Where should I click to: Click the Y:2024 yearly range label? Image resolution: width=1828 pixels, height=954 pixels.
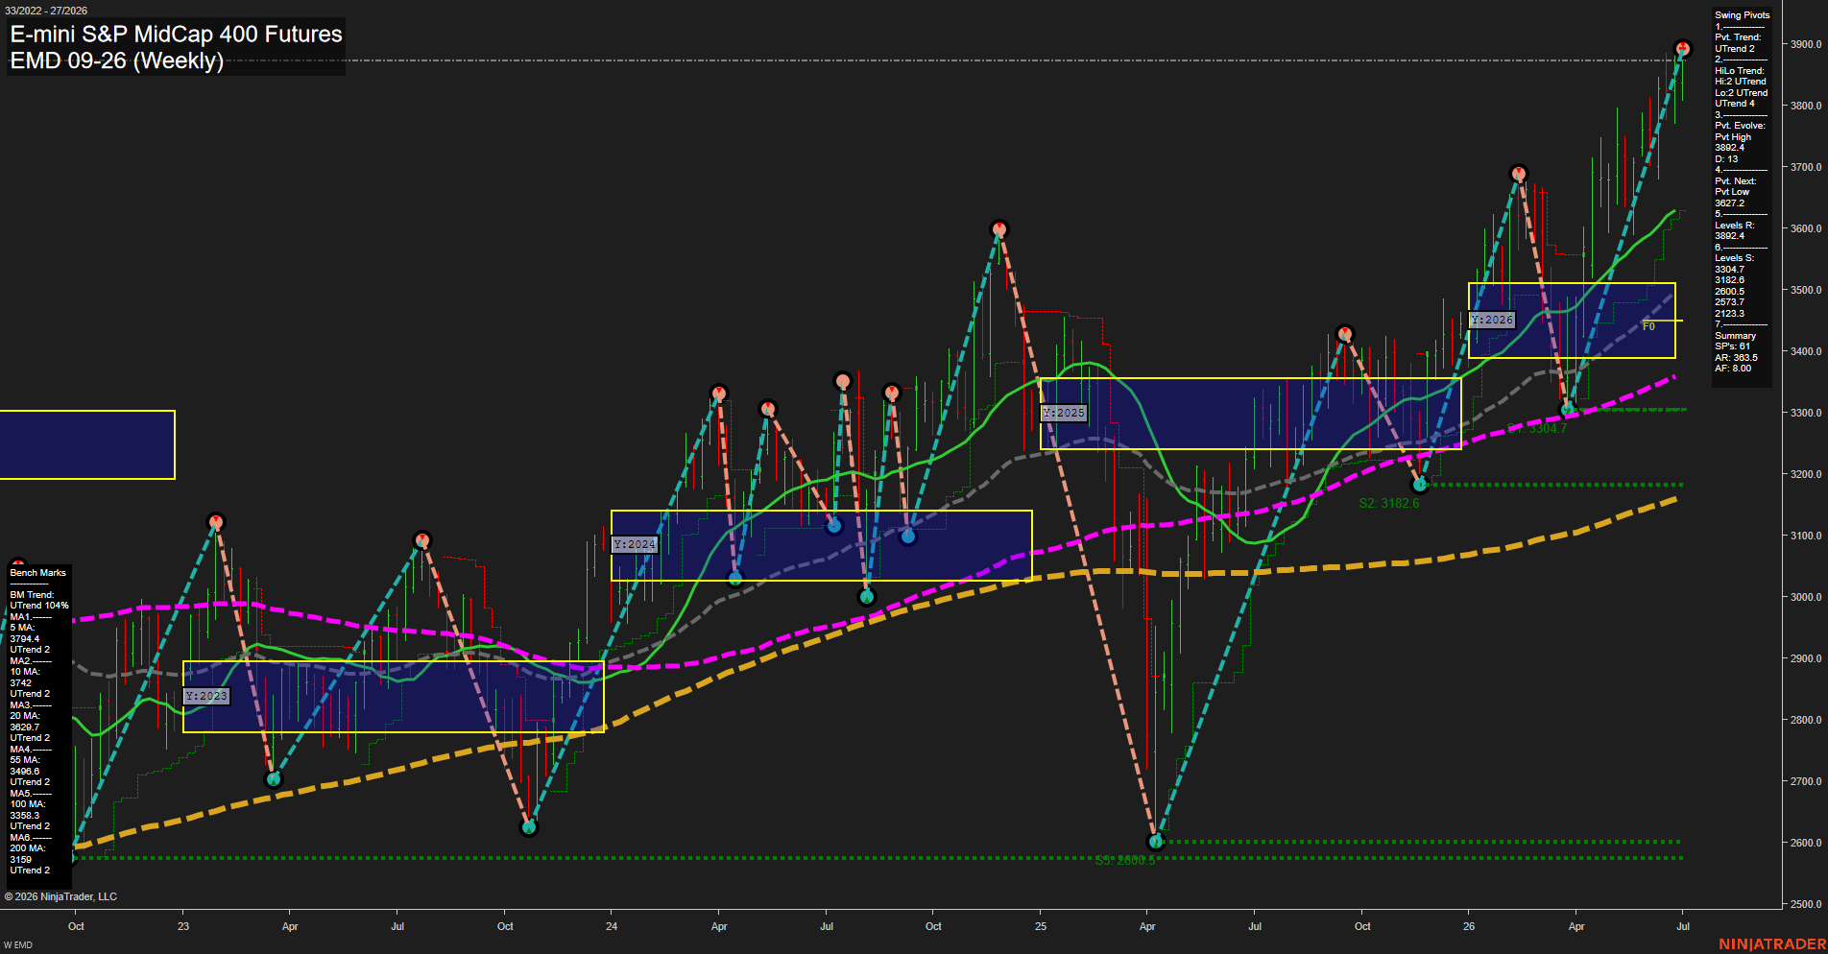pyautogui.click(x=635, y=544)
